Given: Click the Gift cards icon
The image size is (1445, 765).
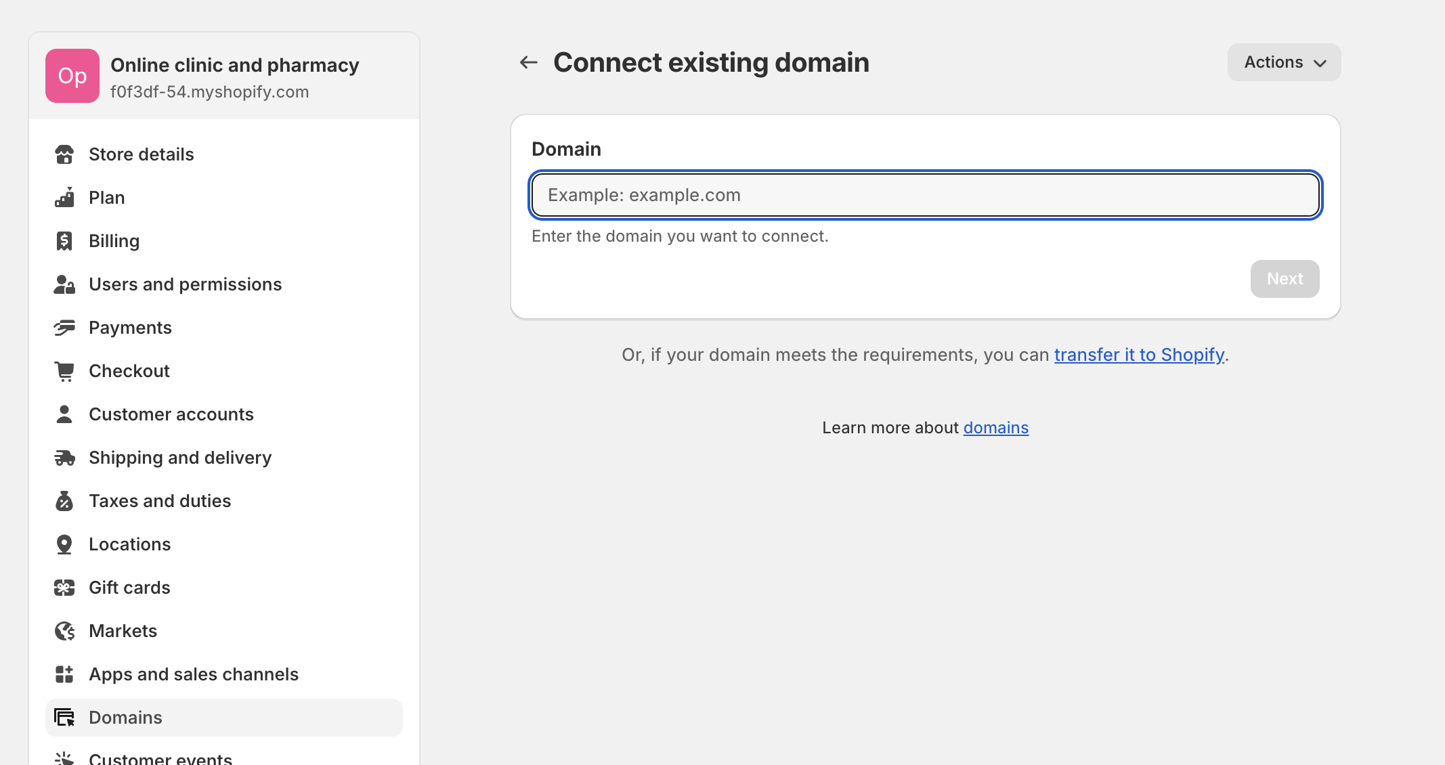Looking at the screenshot, I should click(64, 587).
